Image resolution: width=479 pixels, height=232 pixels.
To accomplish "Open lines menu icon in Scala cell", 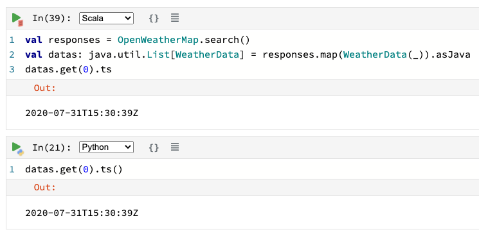I will point(175,18).
